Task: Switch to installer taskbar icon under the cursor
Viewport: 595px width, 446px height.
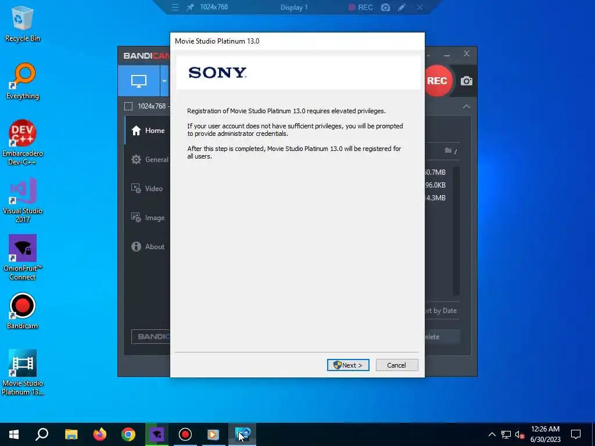Action: click(242, 434)
